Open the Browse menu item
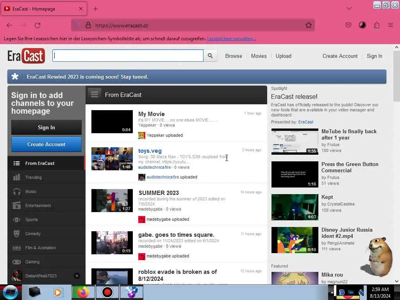 point(234,56)
